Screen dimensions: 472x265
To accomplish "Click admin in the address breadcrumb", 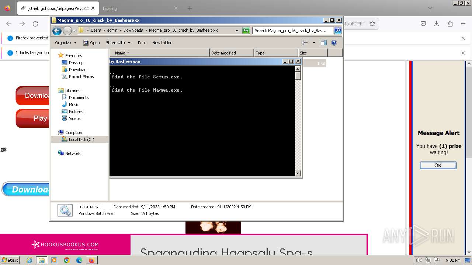I will tap(112, 31).
